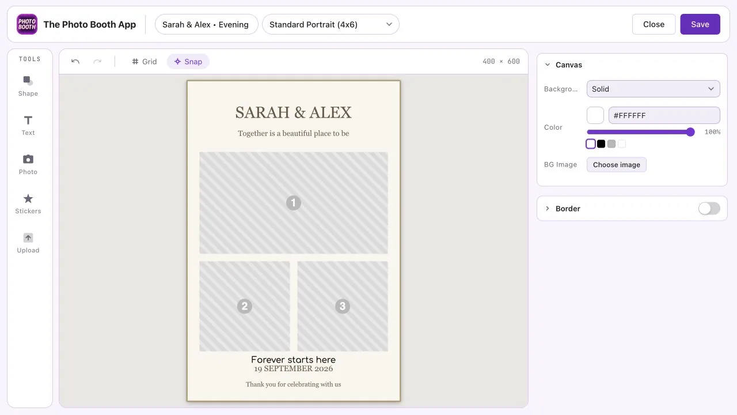Select the 'Forever starts here' text
This screenshot has height=415, width=737.
294,360
